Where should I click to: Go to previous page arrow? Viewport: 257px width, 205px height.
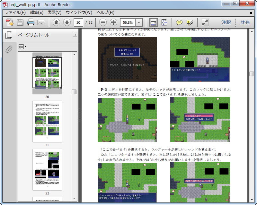tap(57, 22)
